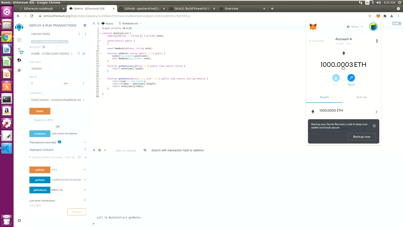
Task: Call the getNotesLen function button
Action: (40, 190)
